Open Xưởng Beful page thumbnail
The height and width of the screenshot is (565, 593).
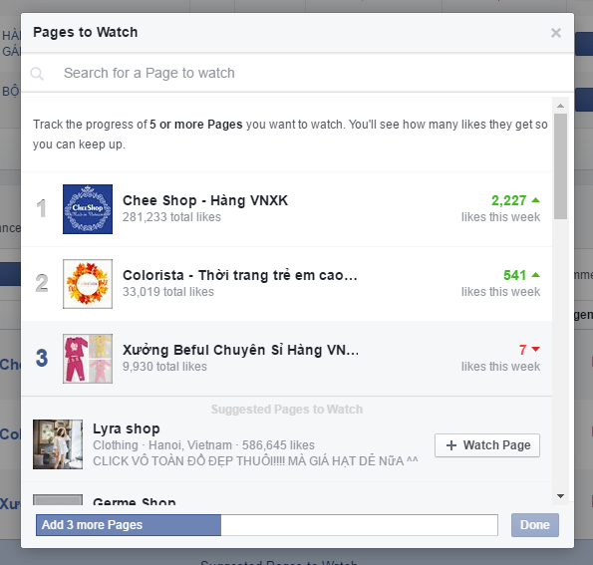[x=88, y=359]
